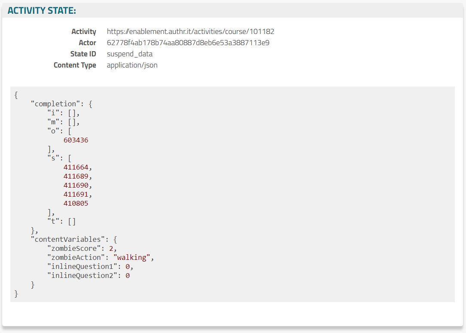Image resolution: width=466 pixels, height=333 pixels.
Task: Click the number 603436 in the "o" array
Action: (76, 140)
